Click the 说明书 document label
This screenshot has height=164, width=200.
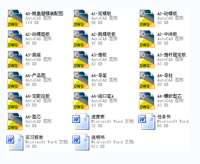click(98, 137)
